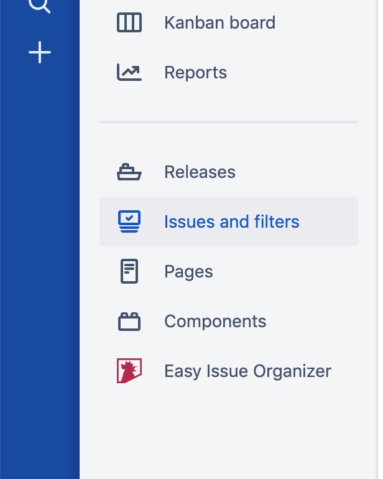Launch Easy Issue Organizer
The image size is (383, 479).
click(229, 371)
